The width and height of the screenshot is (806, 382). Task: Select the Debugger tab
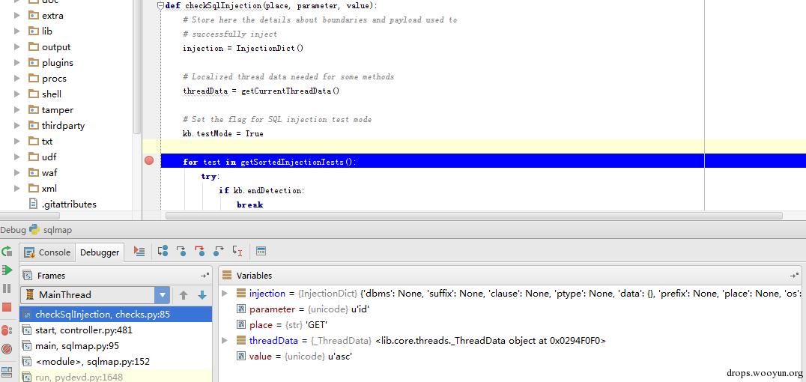click(x=100, y=252)
